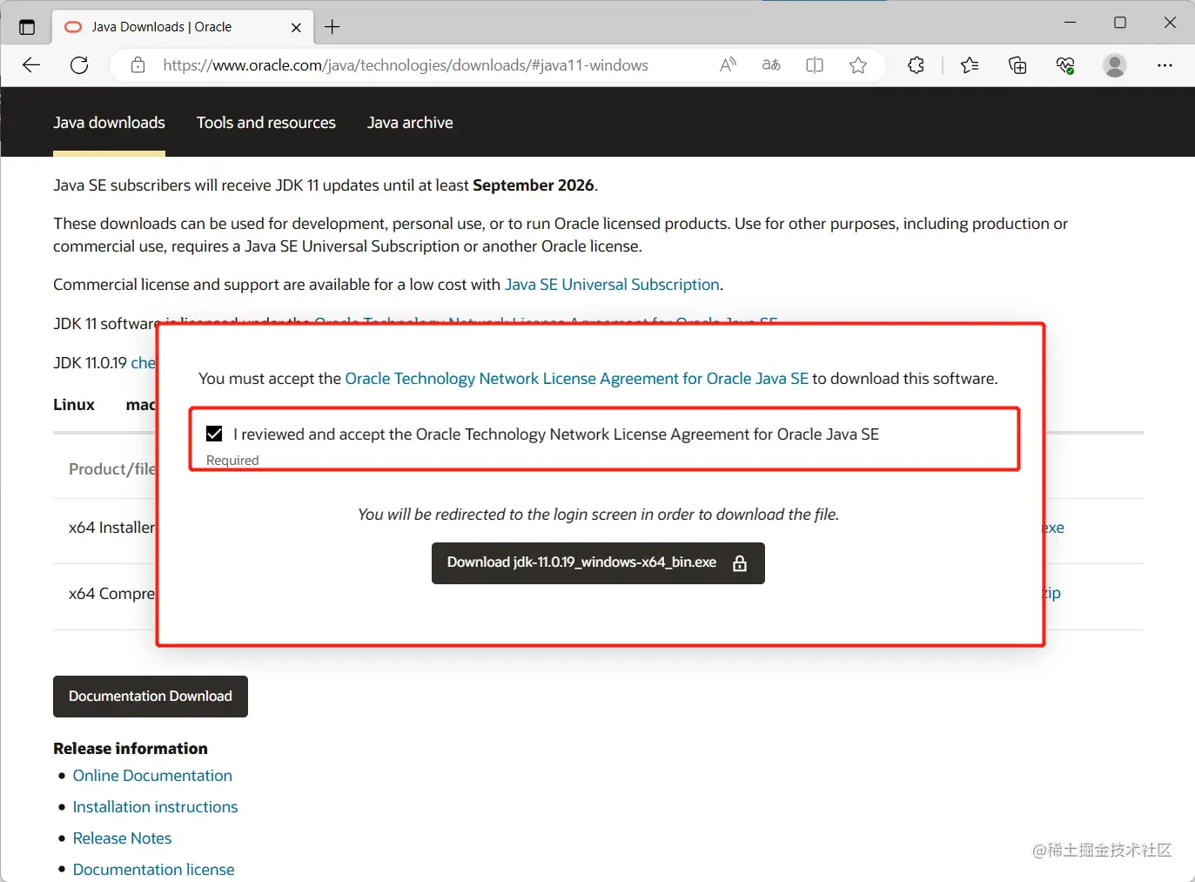Open Browser essentials heart icon
The height and width of the screenshot is (882, 1195).
point(1065,65)
